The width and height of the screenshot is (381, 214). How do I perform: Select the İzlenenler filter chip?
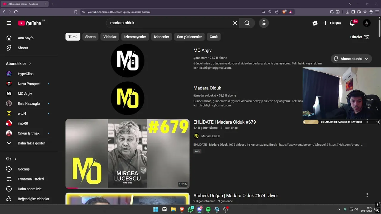(x=162, y=37)
